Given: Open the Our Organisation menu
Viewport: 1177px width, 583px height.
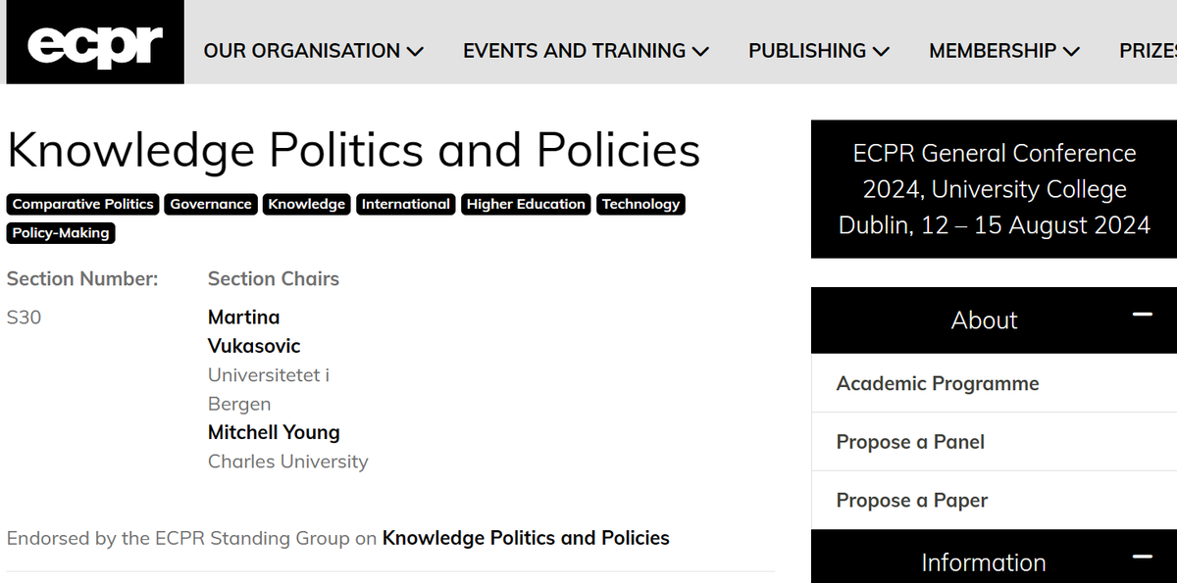Looking at the screenshot, I should click(x=314, y=51).
